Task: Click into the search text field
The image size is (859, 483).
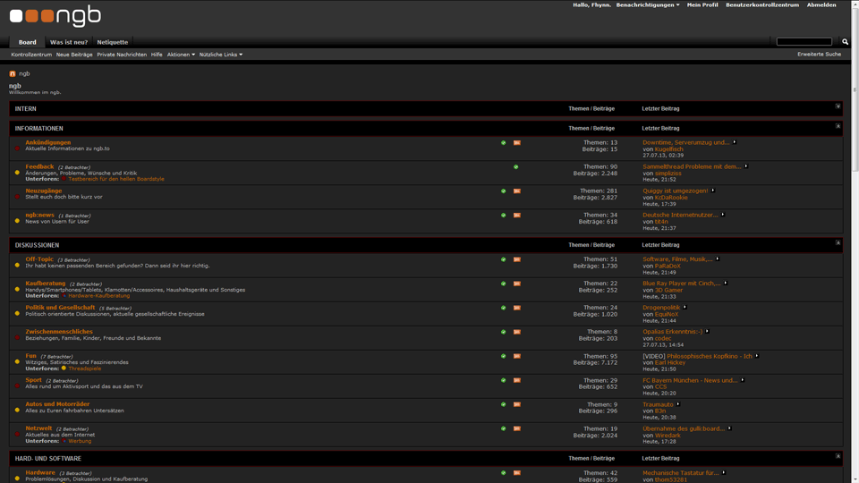Action: [804, 42]
